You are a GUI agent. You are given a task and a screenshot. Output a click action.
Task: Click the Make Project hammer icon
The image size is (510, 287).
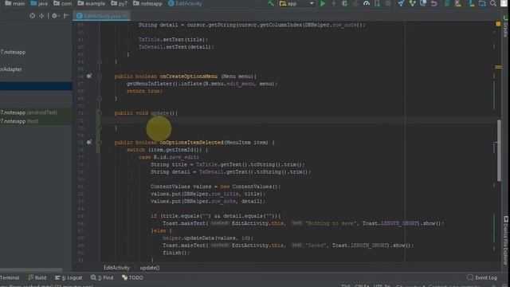coord(271,3)
